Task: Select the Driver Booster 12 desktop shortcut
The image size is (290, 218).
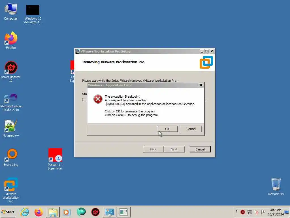Action: coord(11,71)
